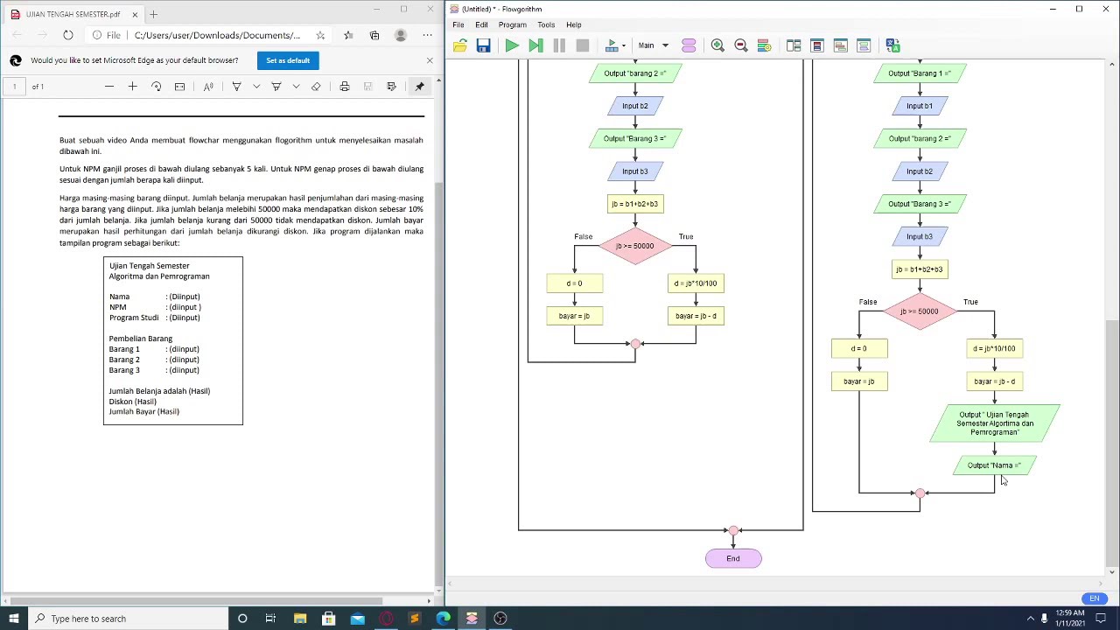The width and height of the screenshot is (1120, 630).
Task: Click the Add function purple icon
Action: click(689, 45)
